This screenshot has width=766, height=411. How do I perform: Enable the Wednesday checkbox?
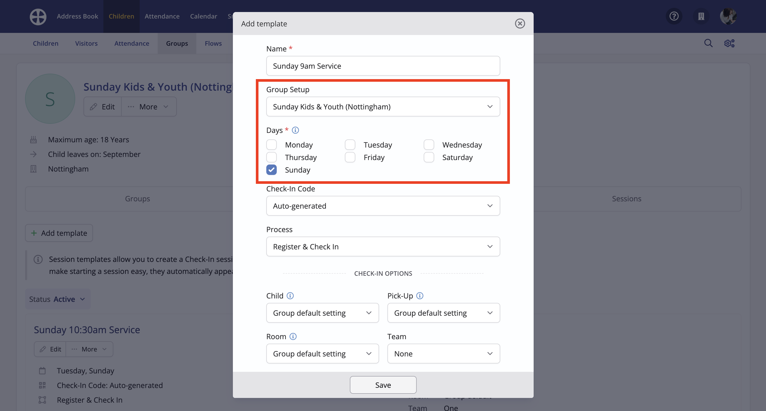429,145
